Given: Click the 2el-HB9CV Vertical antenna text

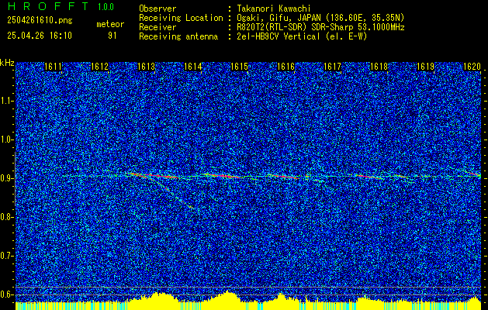Looking at the screenshot, I should click(x=302, y=36).
